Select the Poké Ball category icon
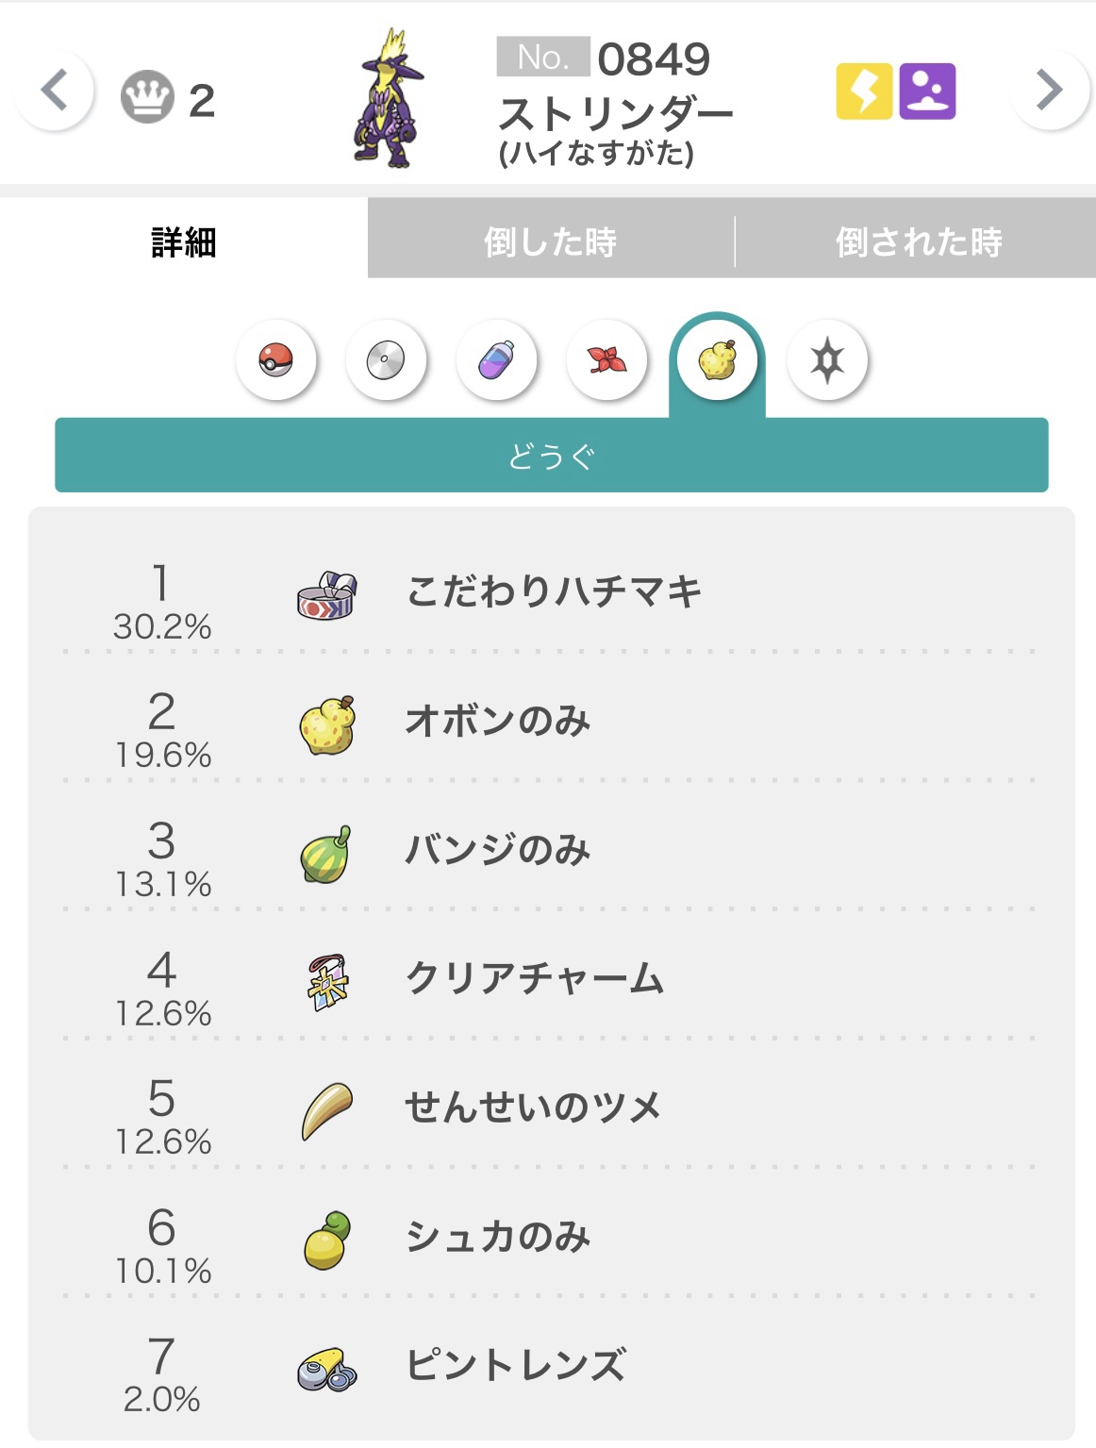This screenshot has width=1096, height=1448. coord(276,359)
